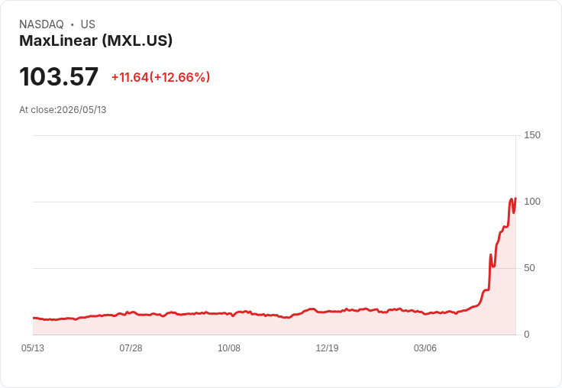This screenshot has width=562, height=388.
Task: Click the 10/08 date axis label
Action: (x=229, y=348)
